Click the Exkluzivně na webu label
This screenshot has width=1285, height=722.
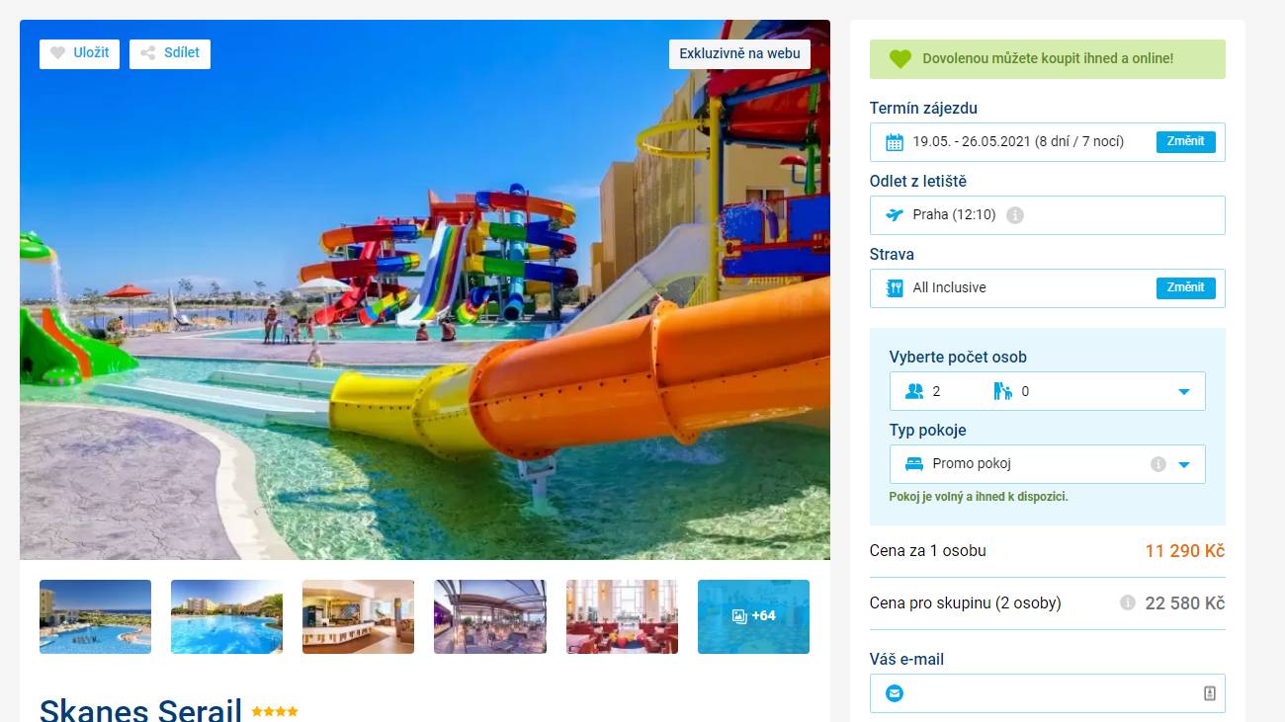coord(739,53)
